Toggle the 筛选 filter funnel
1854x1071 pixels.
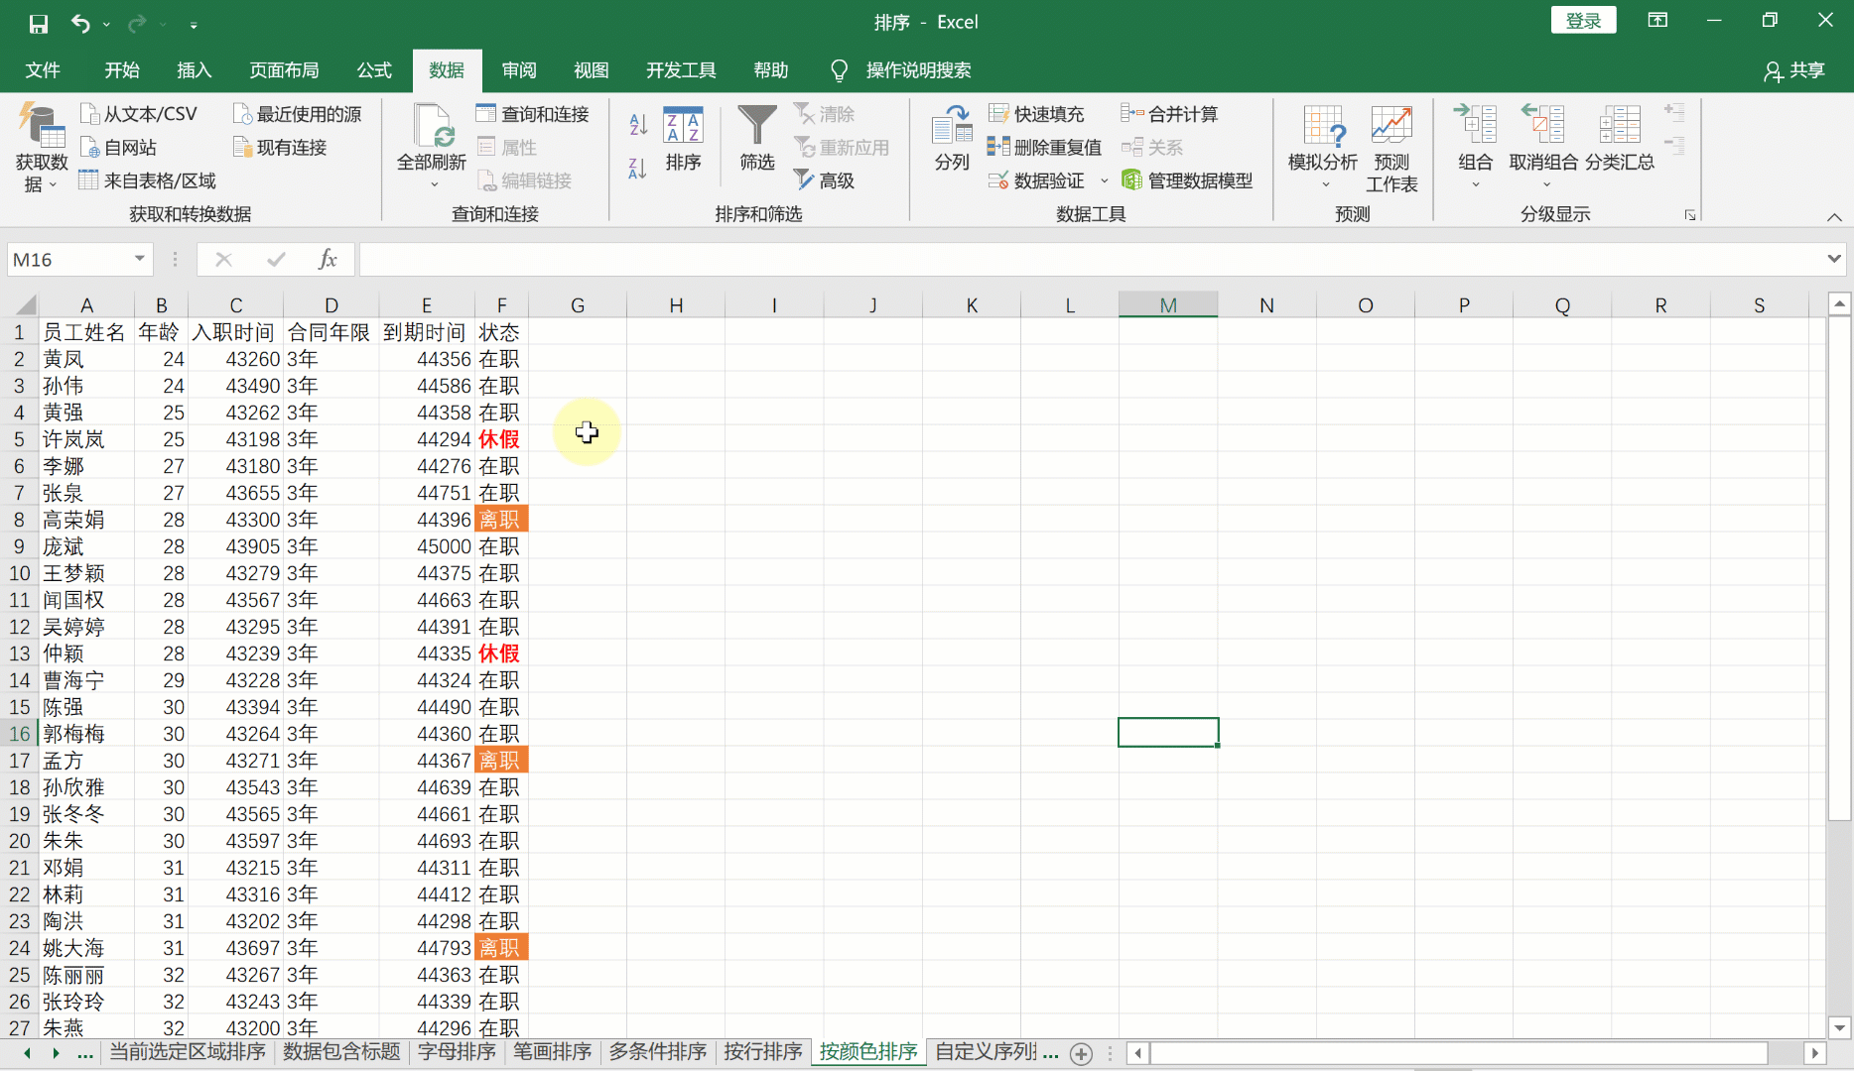click(x=757, y=139)
